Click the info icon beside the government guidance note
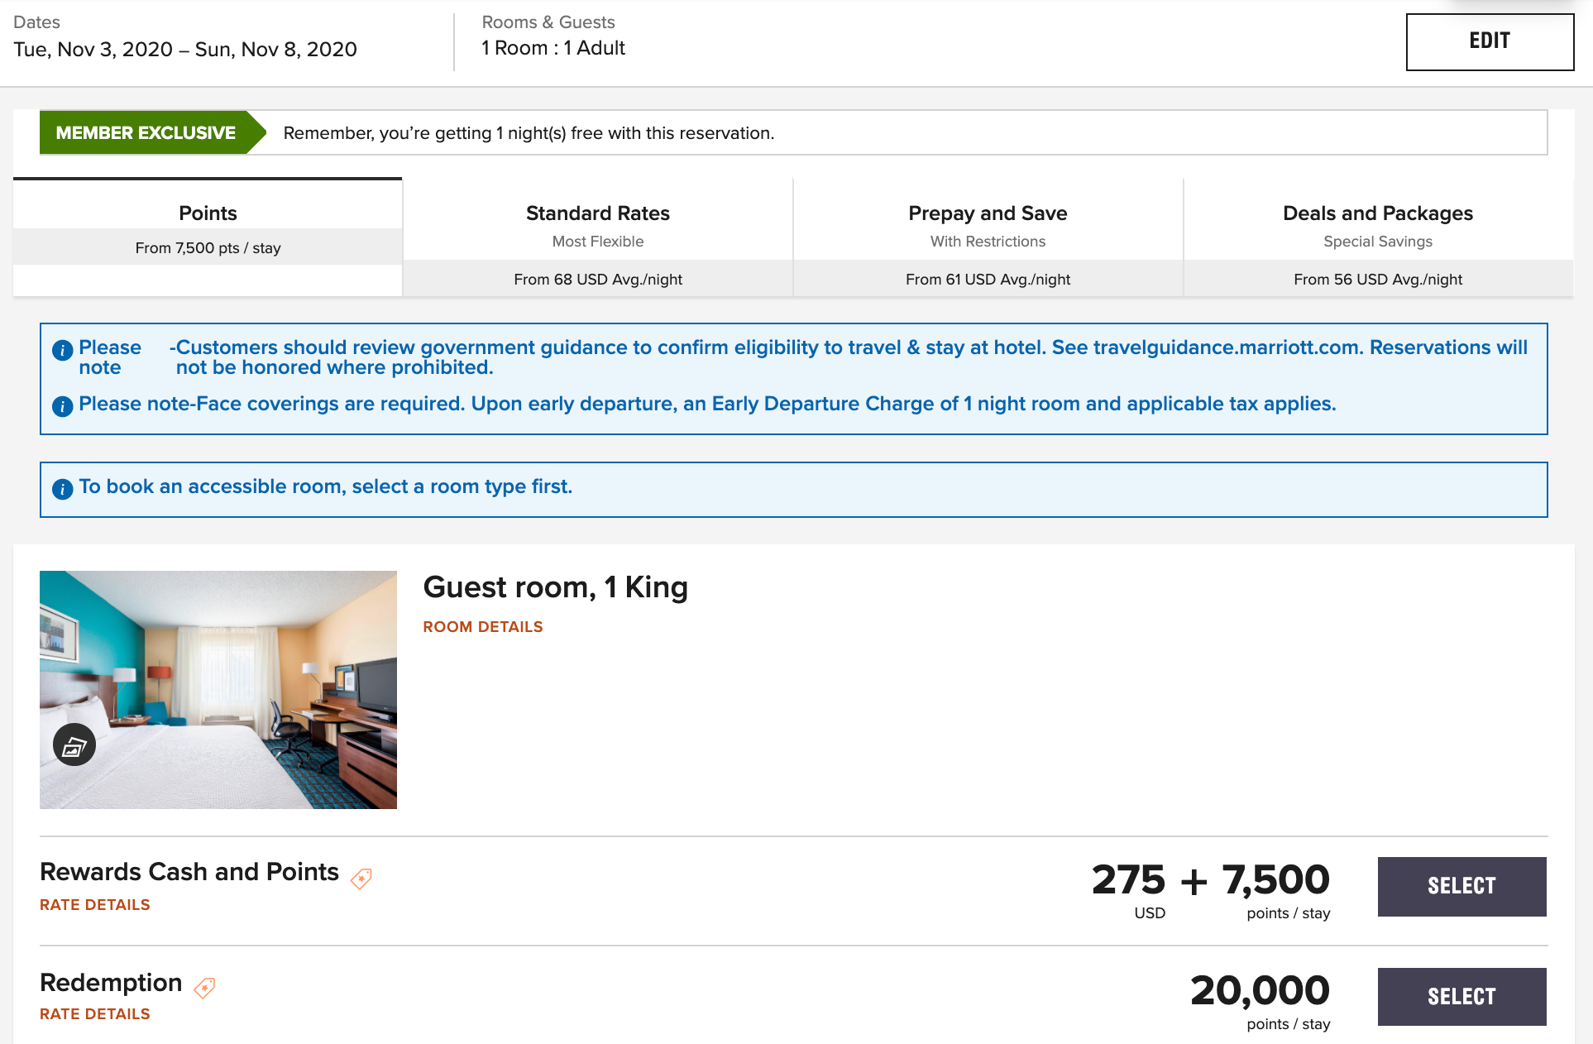Viewport: 1593px width, 1044px height. tap(62, 350)
